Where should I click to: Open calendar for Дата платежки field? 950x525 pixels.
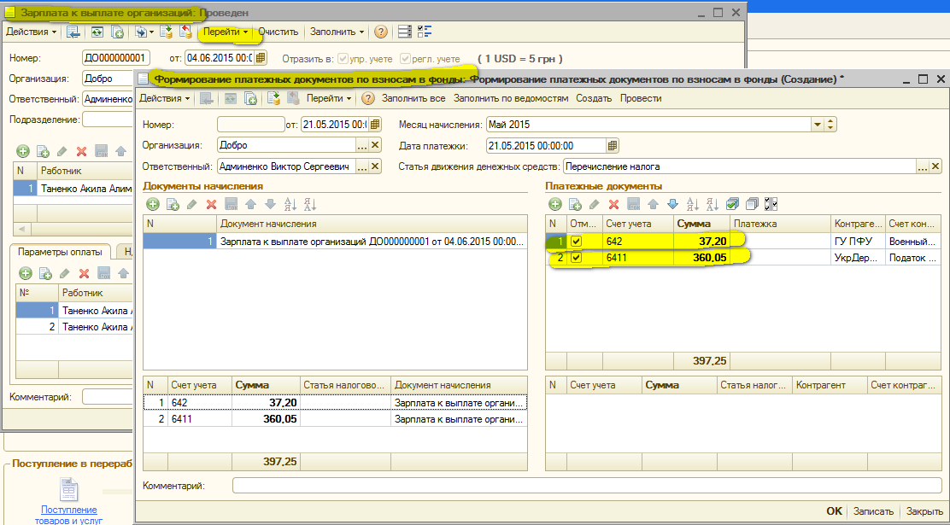[613, 146]
